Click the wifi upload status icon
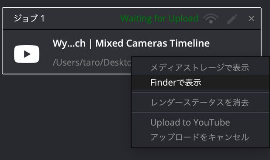Image resolution: width=270 pixels, height=160 pixels. tap(211, 19)
